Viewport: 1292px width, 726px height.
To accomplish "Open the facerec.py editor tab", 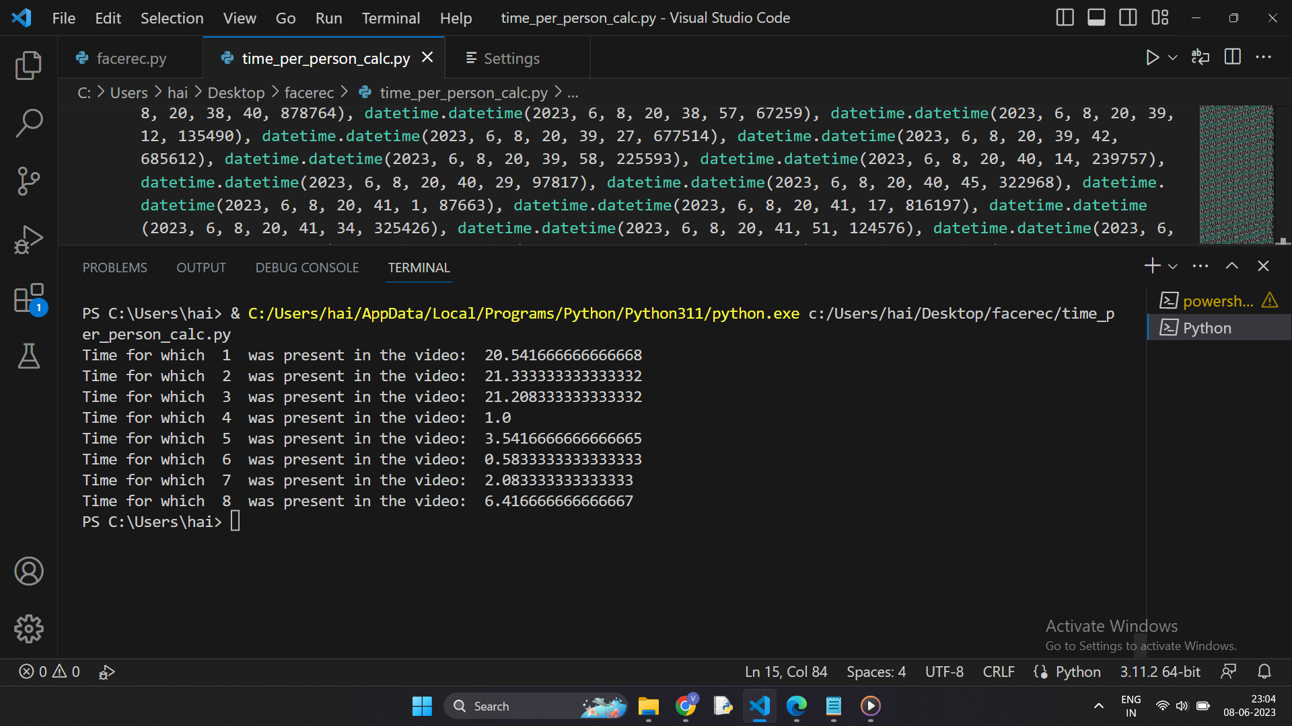I will pos(131,58).
